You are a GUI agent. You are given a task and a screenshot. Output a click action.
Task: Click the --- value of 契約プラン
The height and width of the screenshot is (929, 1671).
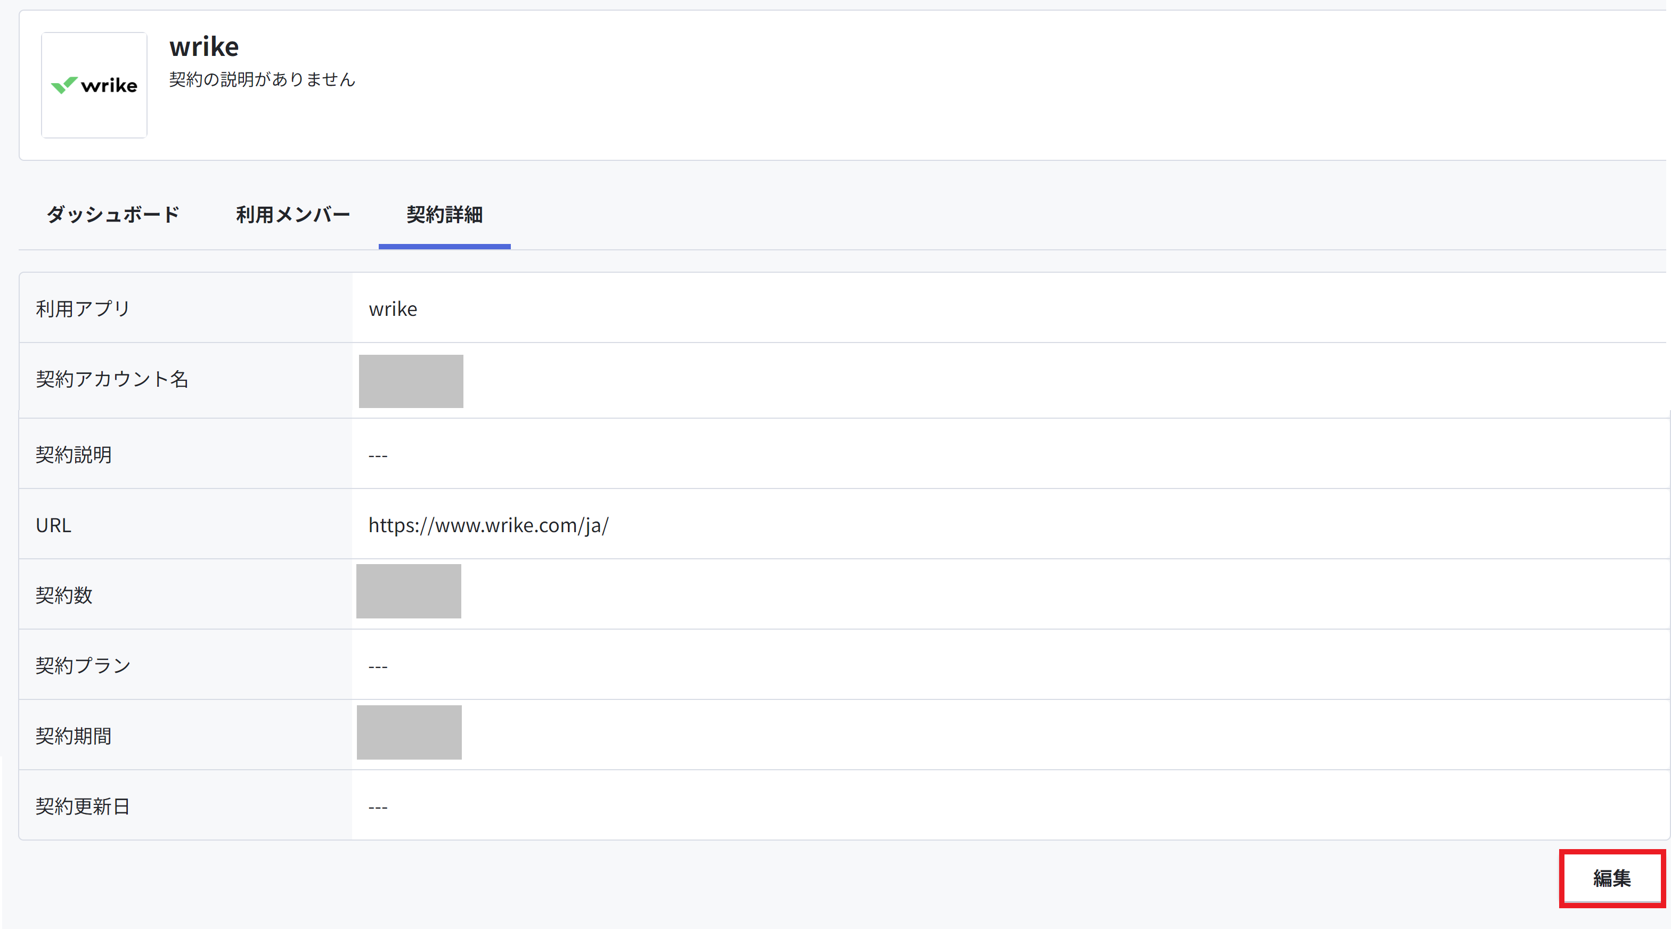click(x=378, y=667)
